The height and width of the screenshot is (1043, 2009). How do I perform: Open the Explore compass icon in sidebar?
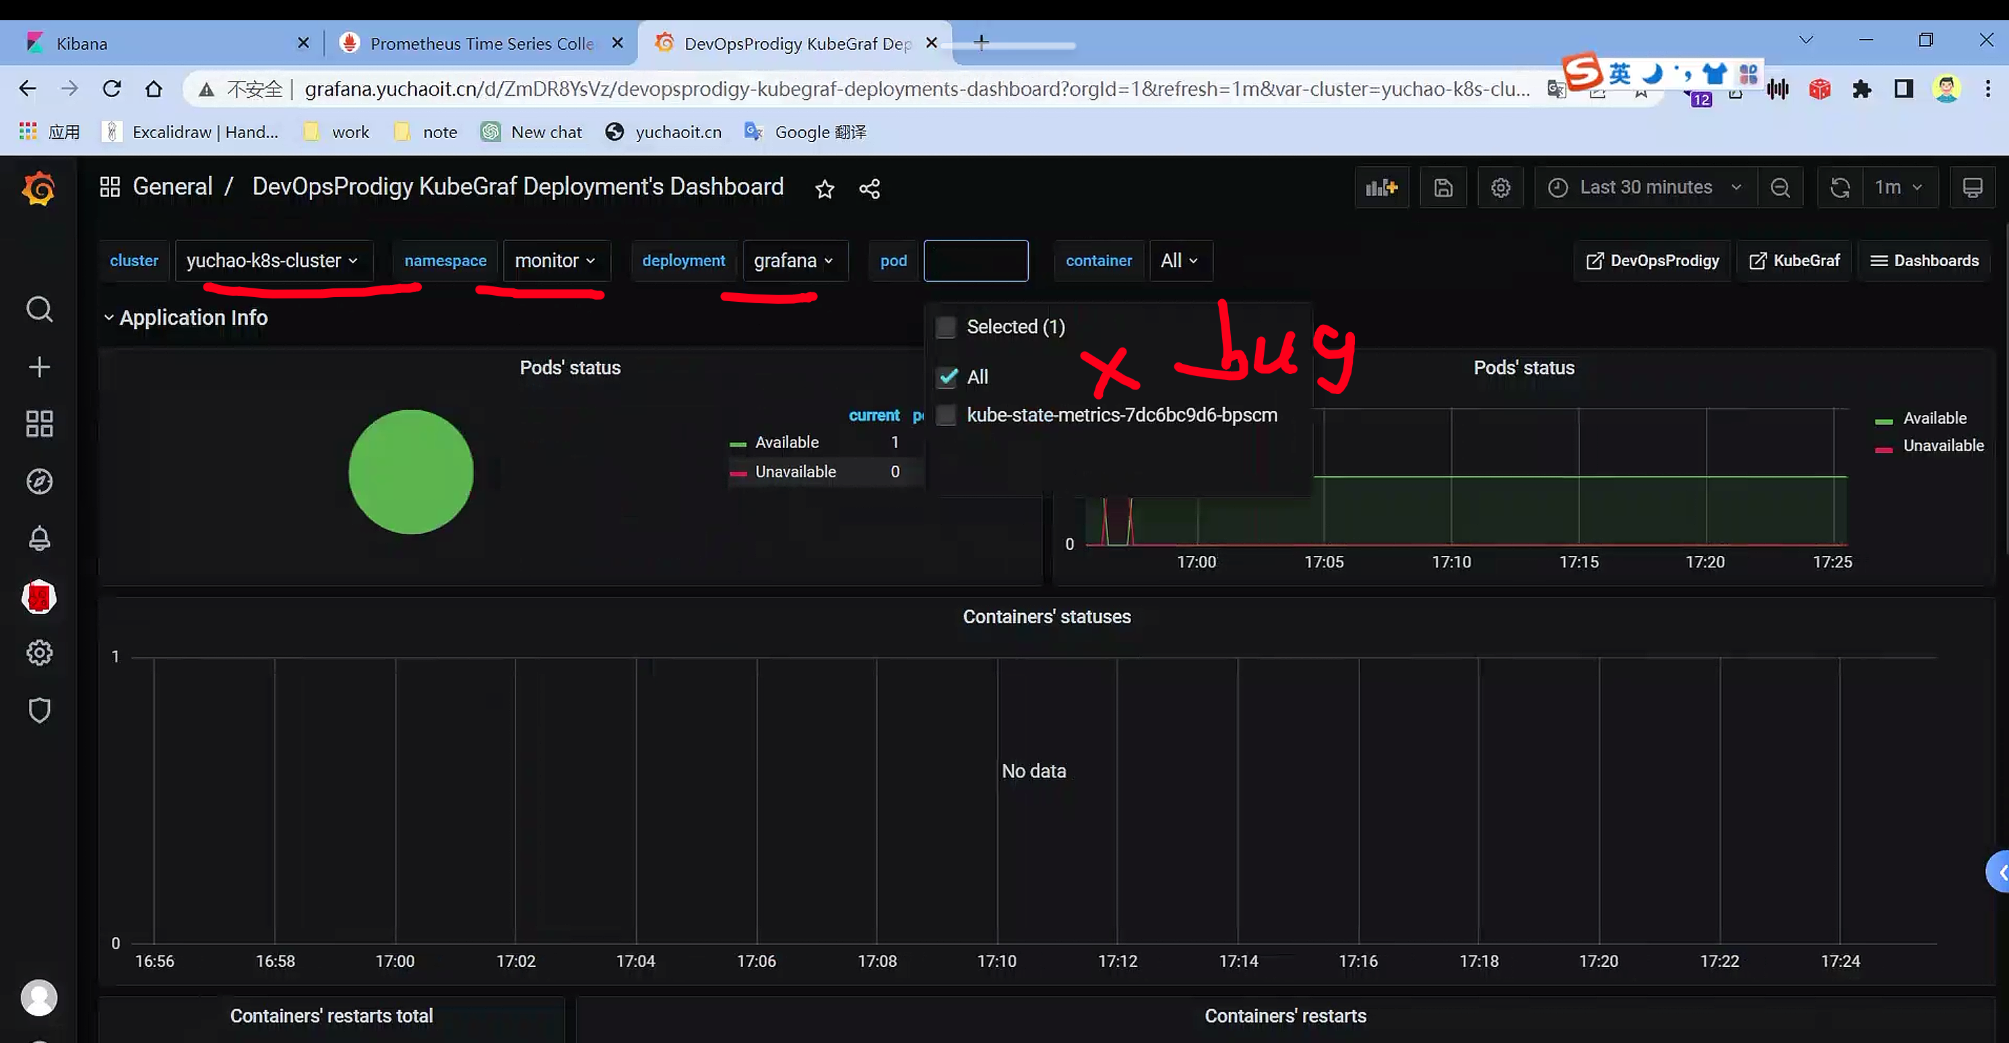39,481
